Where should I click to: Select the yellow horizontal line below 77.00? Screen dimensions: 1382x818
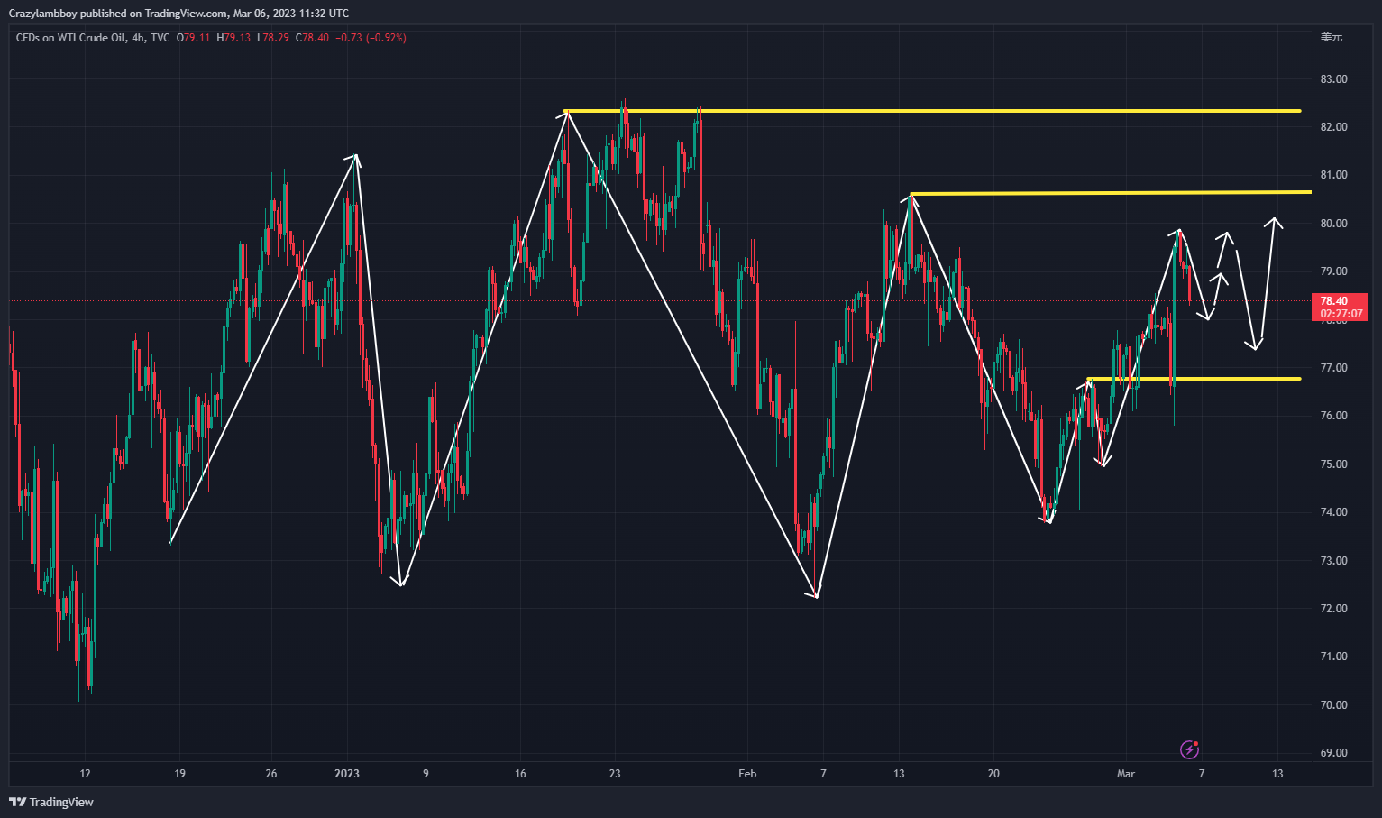[x=1194, y=379]
